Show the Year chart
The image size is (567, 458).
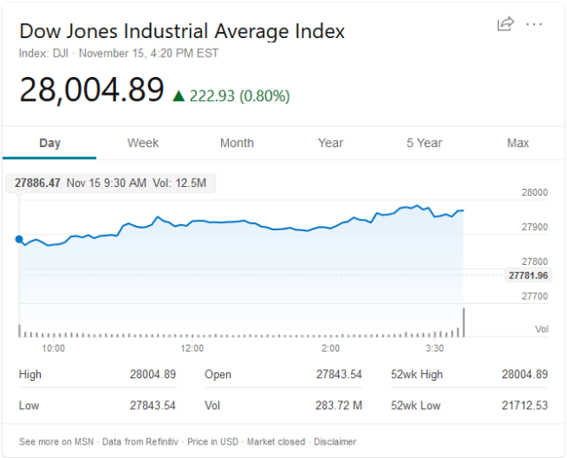click(x=331, y=143)
